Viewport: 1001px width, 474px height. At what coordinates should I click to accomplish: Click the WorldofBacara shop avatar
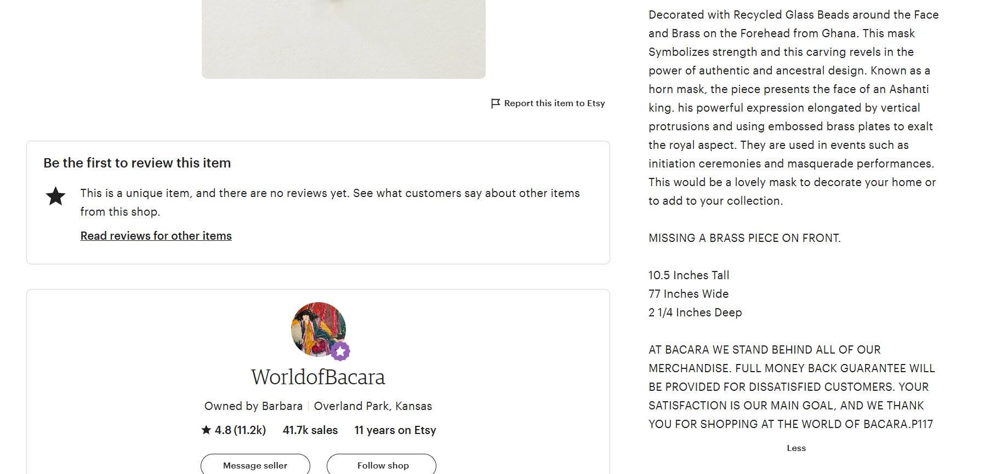click(x=318, y=329)
